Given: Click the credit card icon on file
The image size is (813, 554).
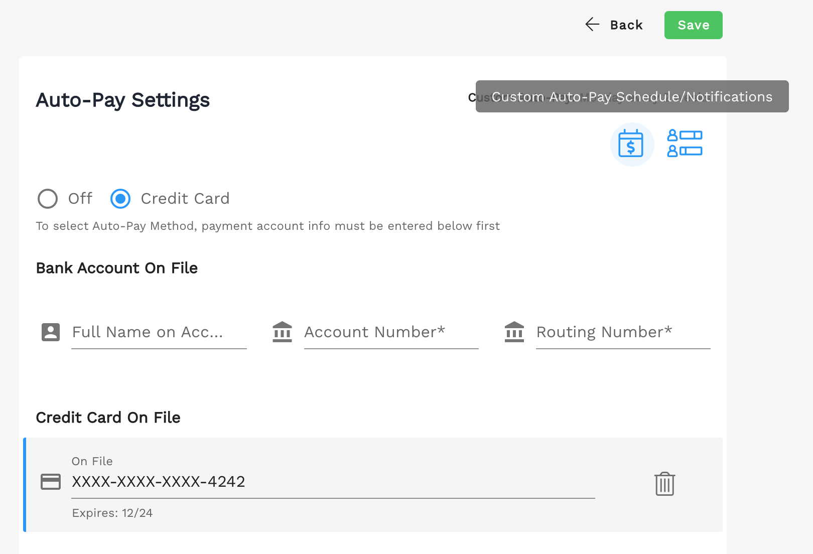Looking at the screenshot, I should click(x=51, y=482).
